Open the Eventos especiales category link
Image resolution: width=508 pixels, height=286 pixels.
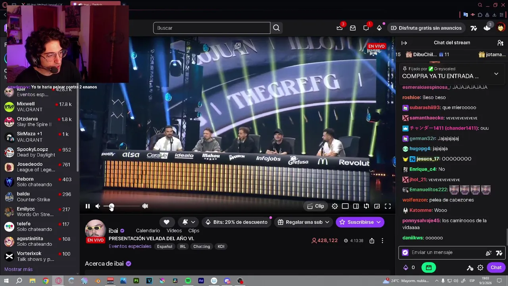click(130, 246)
